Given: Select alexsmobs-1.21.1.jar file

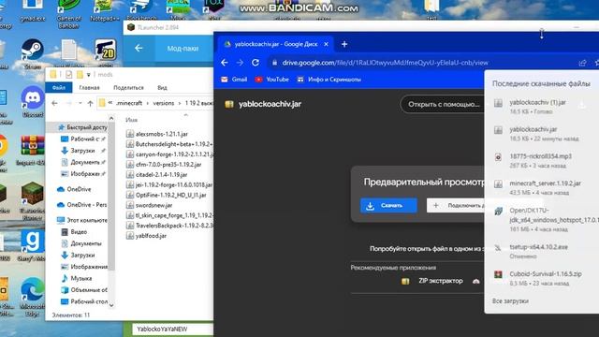Looking at the screenshot, I should pos(157,134).
